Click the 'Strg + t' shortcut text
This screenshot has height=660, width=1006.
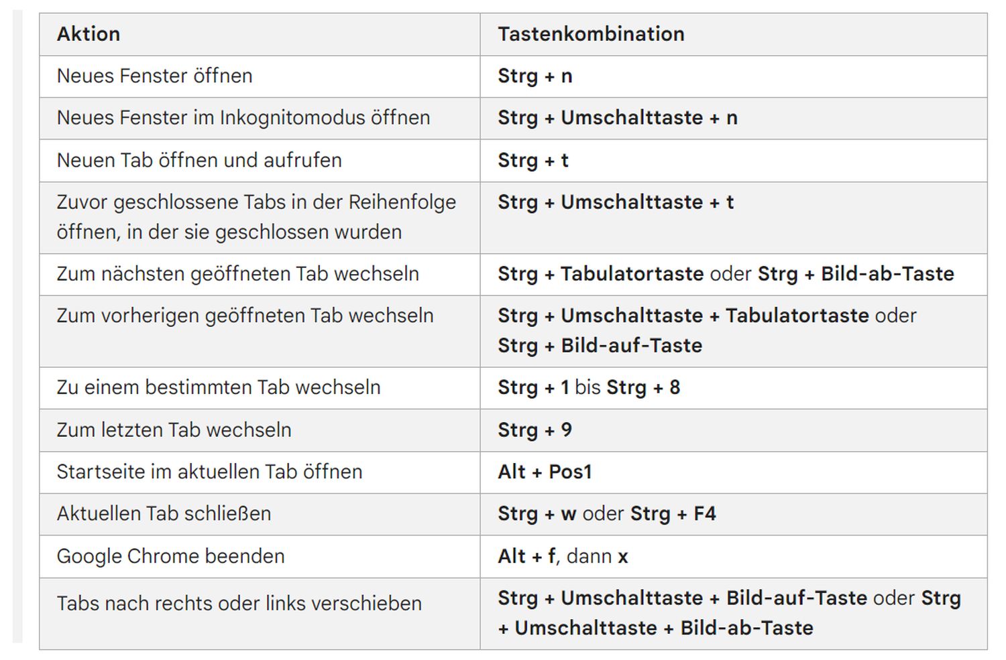click(533, 160)
